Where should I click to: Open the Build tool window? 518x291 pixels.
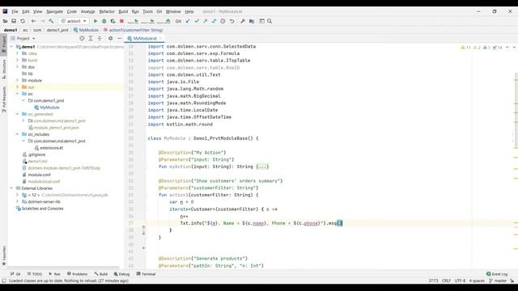pyautogui.click(x=100, y=274)
